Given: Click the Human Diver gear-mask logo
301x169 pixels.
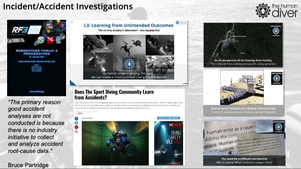Looking at the screenshot, I should 263,10.
